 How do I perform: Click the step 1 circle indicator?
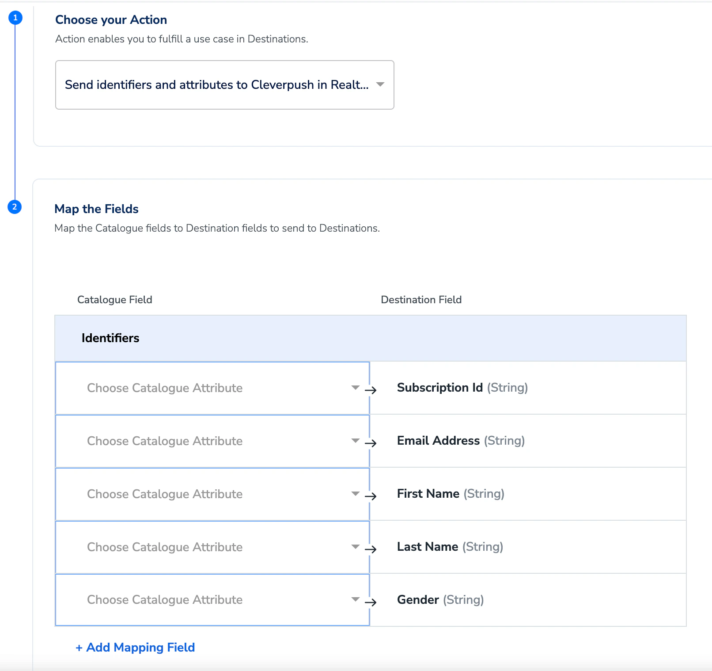coord(15,18)
